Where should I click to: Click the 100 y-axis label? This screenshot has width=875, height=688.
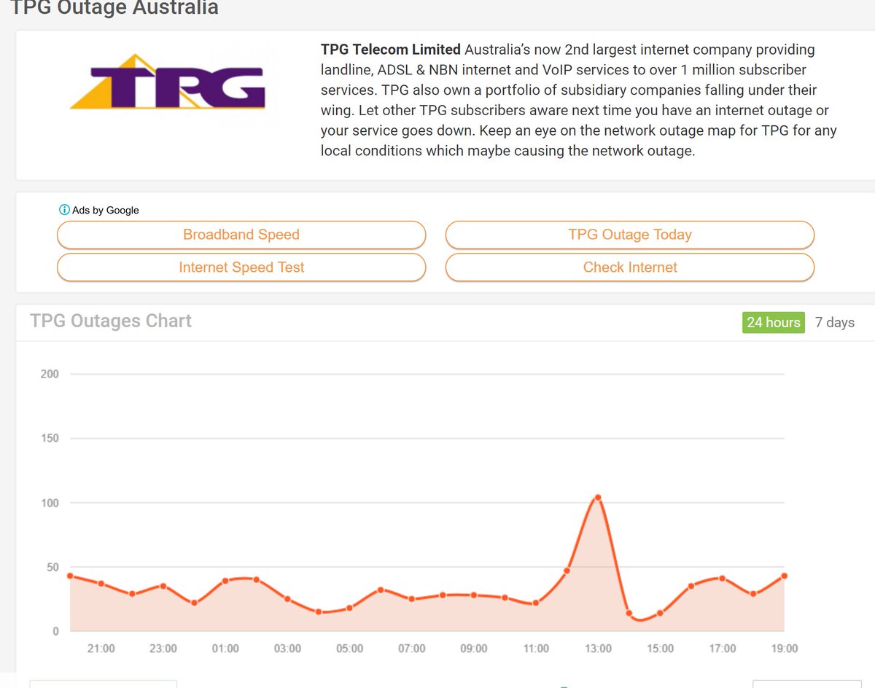click(x=50, y=503)
